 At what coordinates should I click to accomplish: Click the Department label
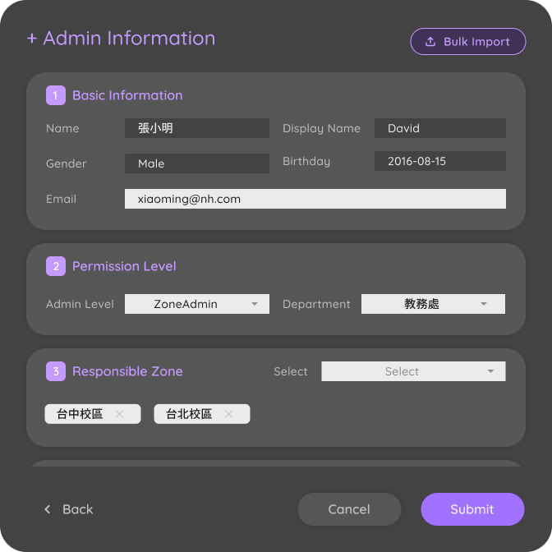tap(316, 304)
